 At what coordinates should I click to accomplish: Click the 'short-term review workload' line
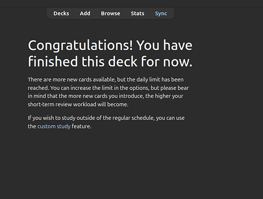click(78, 104)
